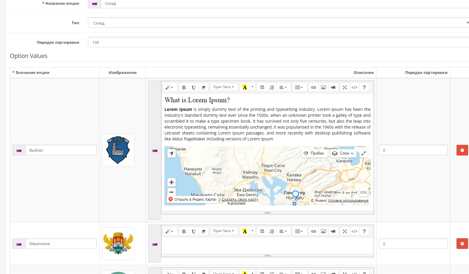This screenshot has width=469, height=274.
Task: Toggle fullscreen in the Выборг editor toolbar
Action: (345, 87)
